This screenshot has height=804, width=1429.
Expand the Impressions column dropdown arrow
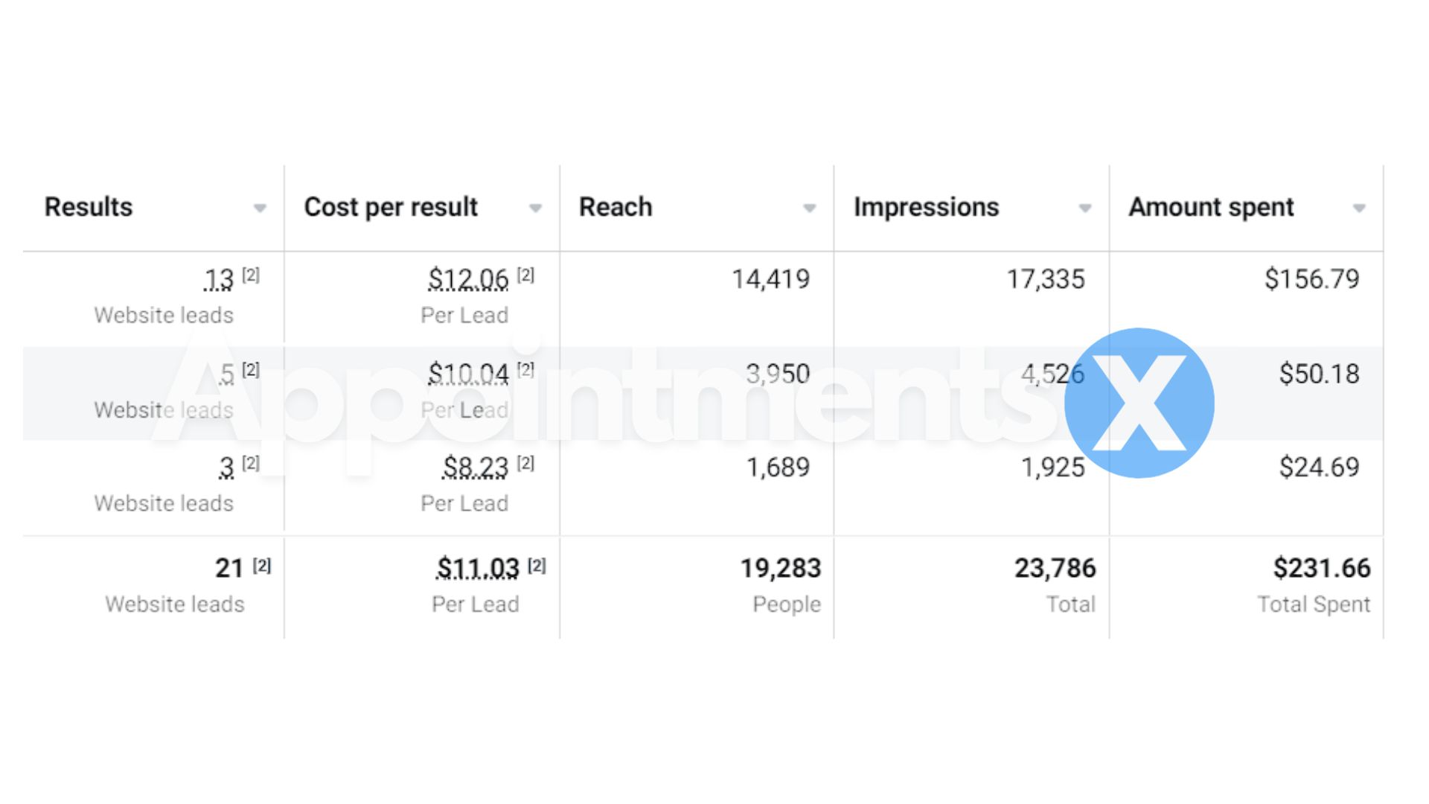click(x=1085, y=208)
